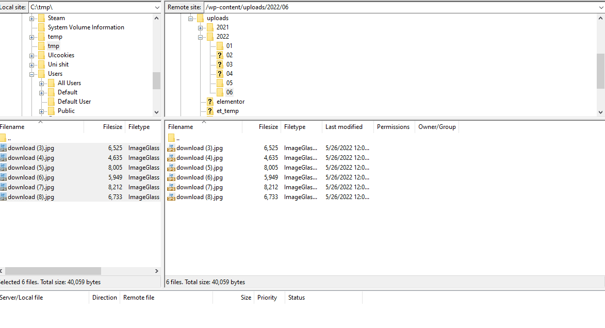Collapse the remote uploads folder
This screenshot has height=328, width=605.
pos(190,19)
